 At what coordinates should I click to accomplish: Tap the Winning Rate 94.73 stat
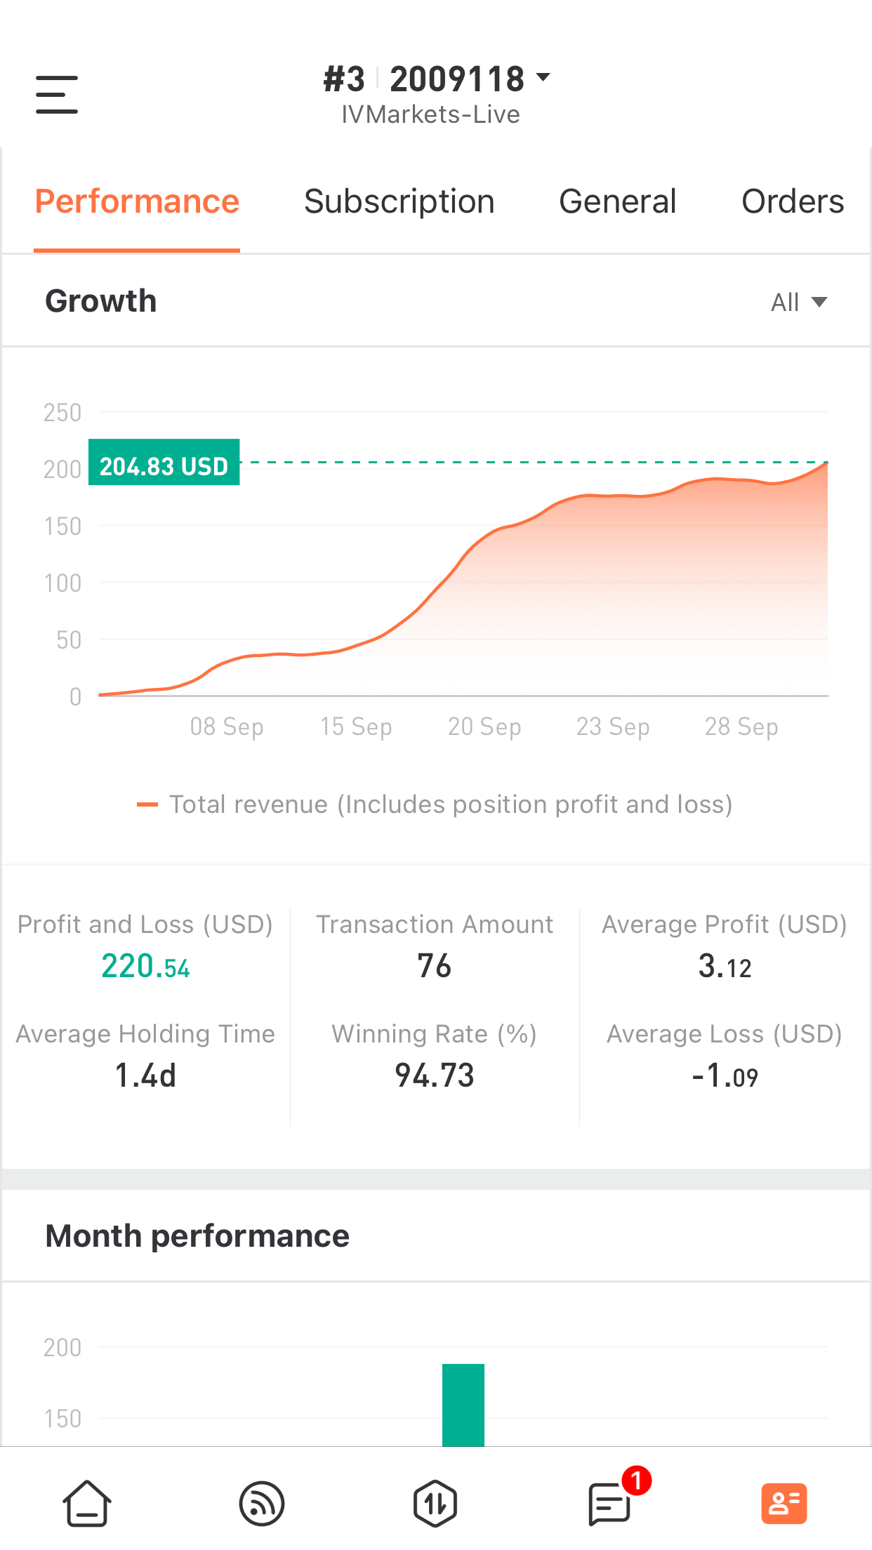point(435,1075)
